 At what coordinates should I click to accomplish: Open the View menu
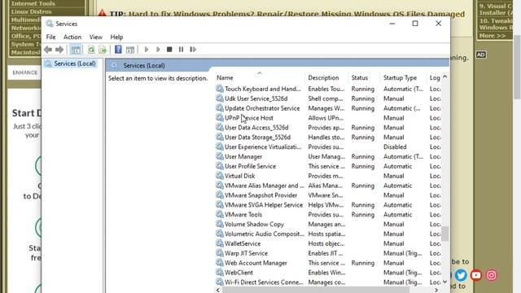coord(96,37)
